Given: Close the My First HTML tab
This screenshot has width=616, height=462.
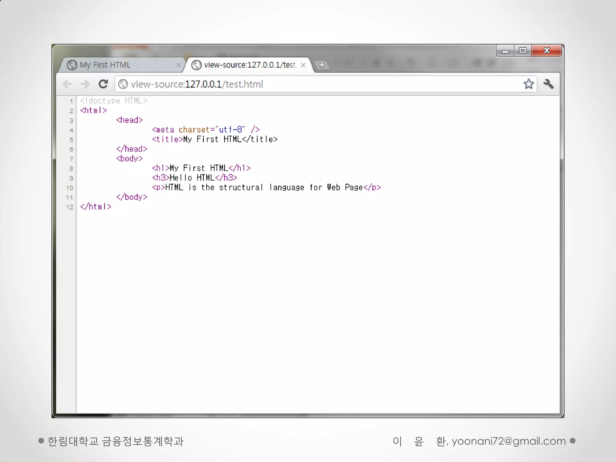Looking at the screenshot, I should (x=178, y=65).
